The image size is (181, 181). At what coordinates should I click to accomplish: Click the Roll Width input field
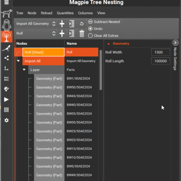161,52
